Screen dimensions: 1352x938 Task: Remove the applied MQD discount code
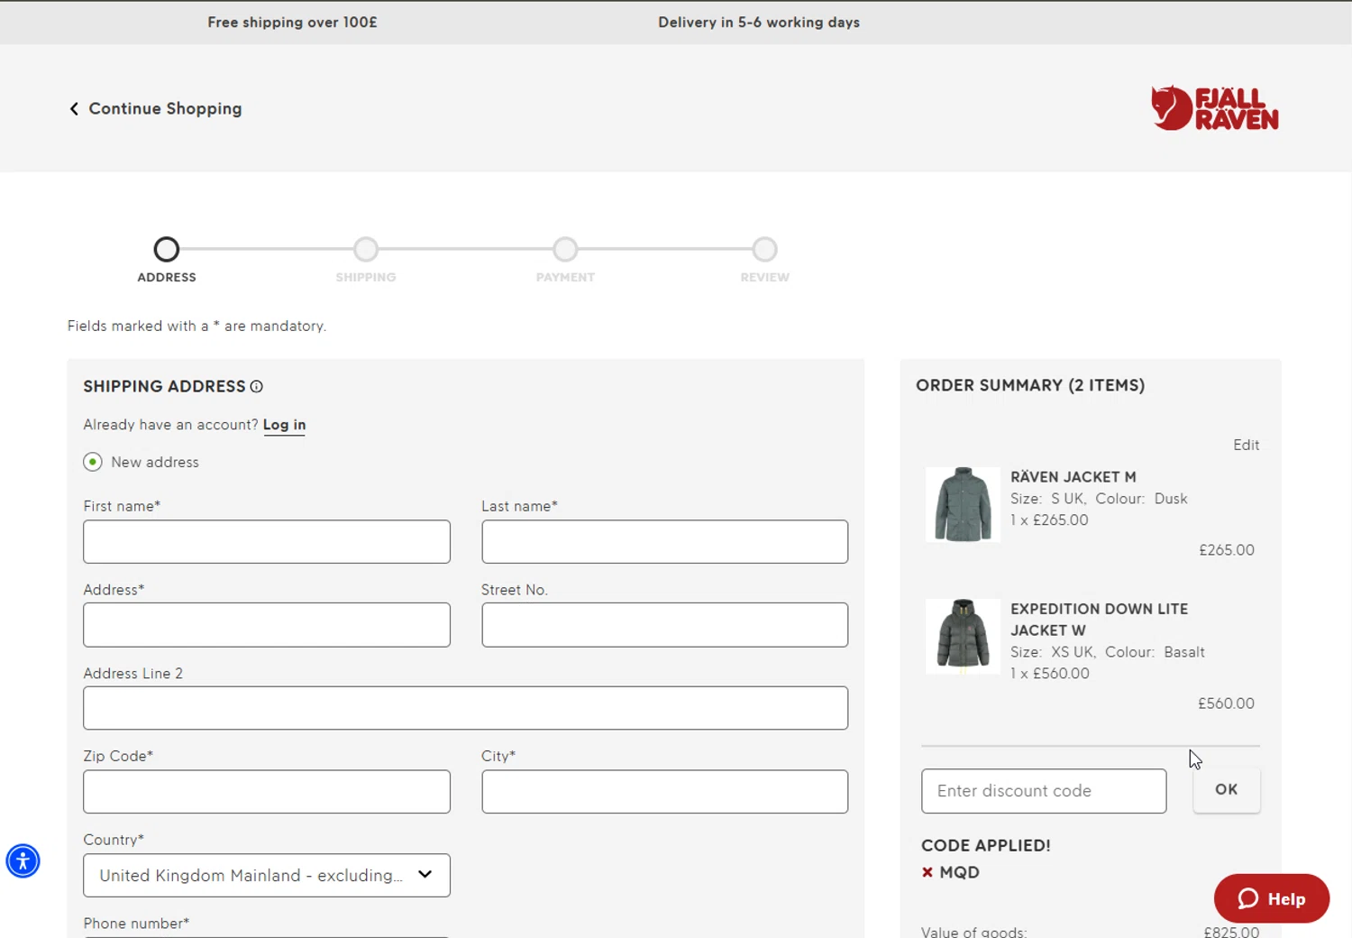pos(927,872)
